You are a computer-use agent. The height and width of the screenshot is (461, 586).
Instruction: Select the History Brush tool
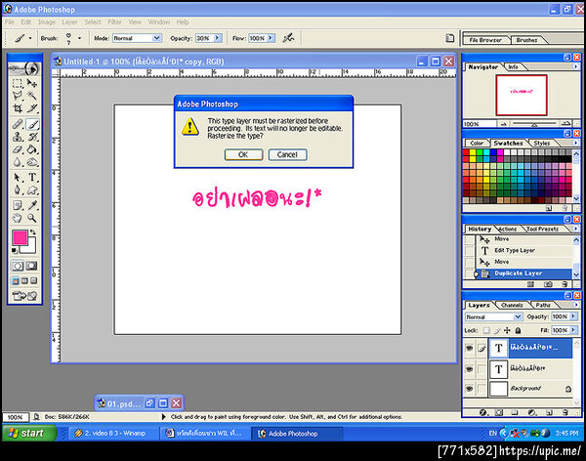(x=32, y=137)
